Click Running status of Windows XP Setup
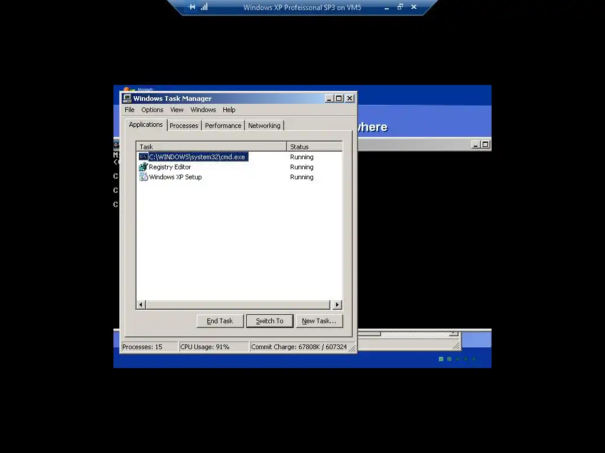 point(302,177)
